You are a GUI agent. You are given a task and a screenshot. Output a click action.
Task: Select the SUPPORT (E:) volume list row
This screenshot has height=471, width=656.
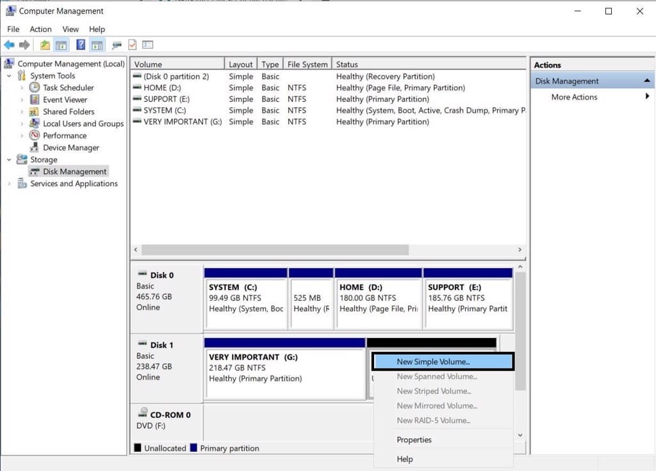[x=329, y=99]
